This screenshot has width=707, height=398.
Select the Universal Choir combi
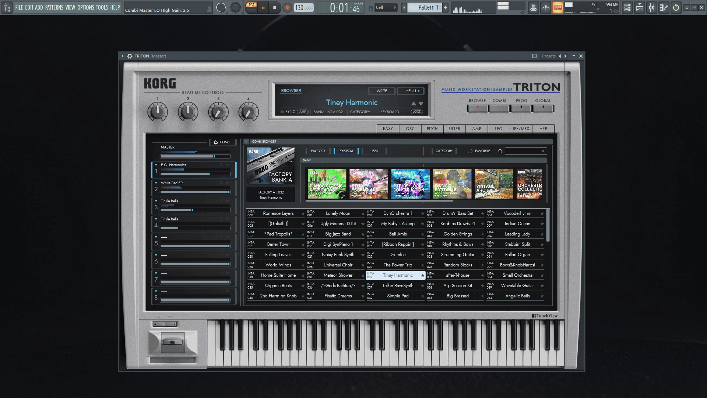[x=338, y=265]
